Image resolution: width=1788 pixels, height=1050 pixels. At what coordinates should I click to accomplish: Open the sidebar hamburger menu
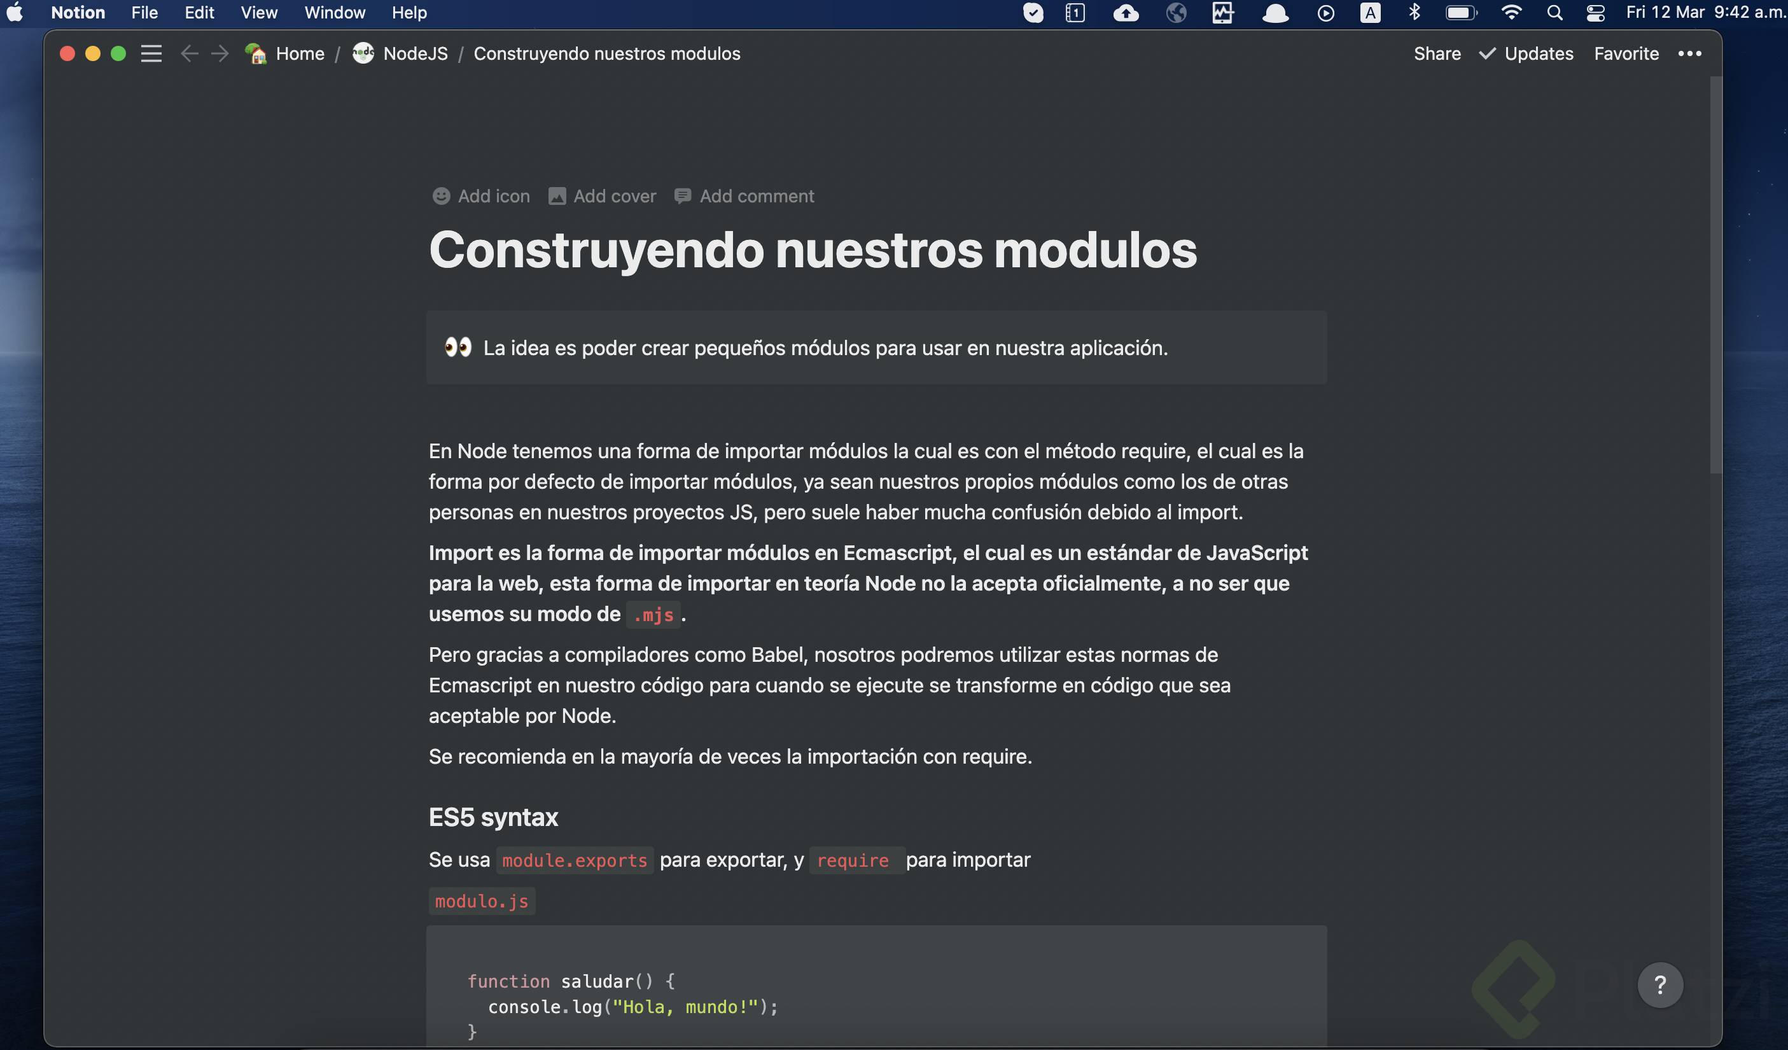(151, 54)
